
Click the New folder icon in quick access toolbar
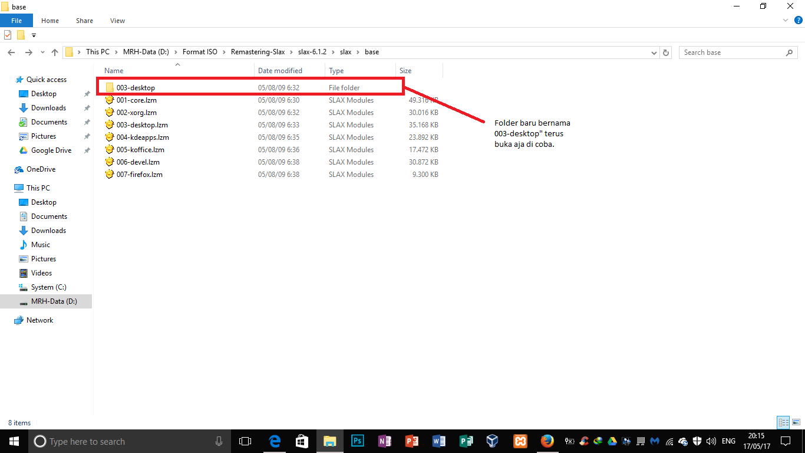coord(21,35)
